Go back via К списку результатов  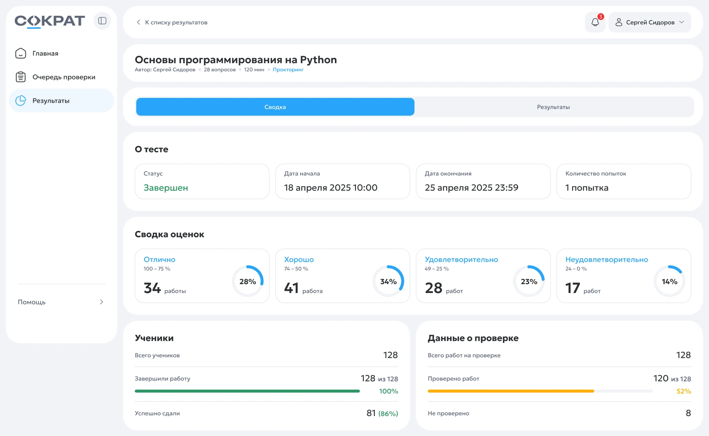[172, 22]
